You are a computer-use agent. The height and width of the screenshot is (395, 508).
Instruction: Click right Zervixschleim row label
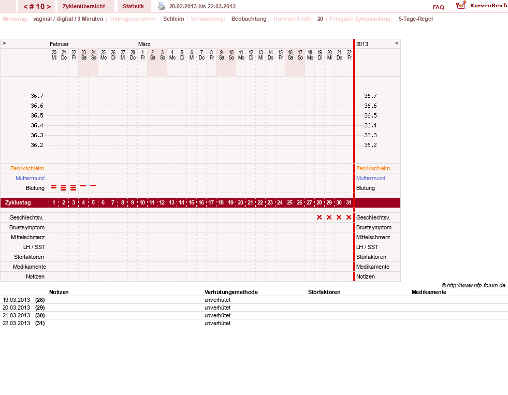(373, 168)
